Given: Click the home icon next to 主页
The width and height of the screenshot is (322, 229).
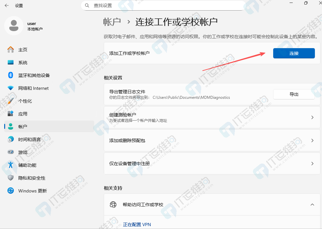Looking at the screenshot, I should [11, 50].
